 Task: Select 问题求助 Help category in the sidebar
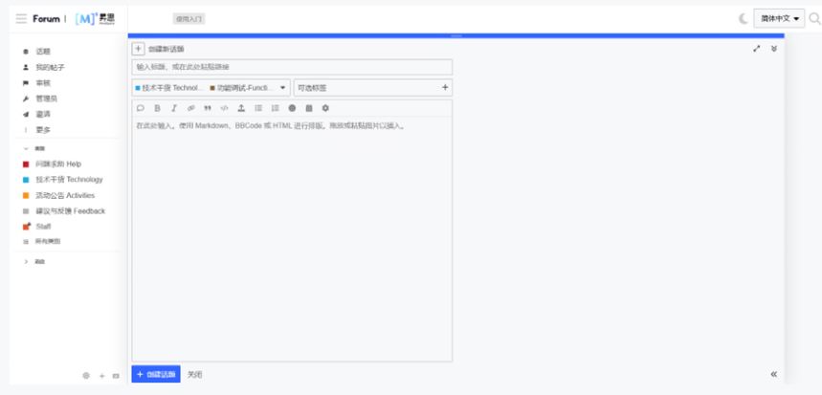57,164
